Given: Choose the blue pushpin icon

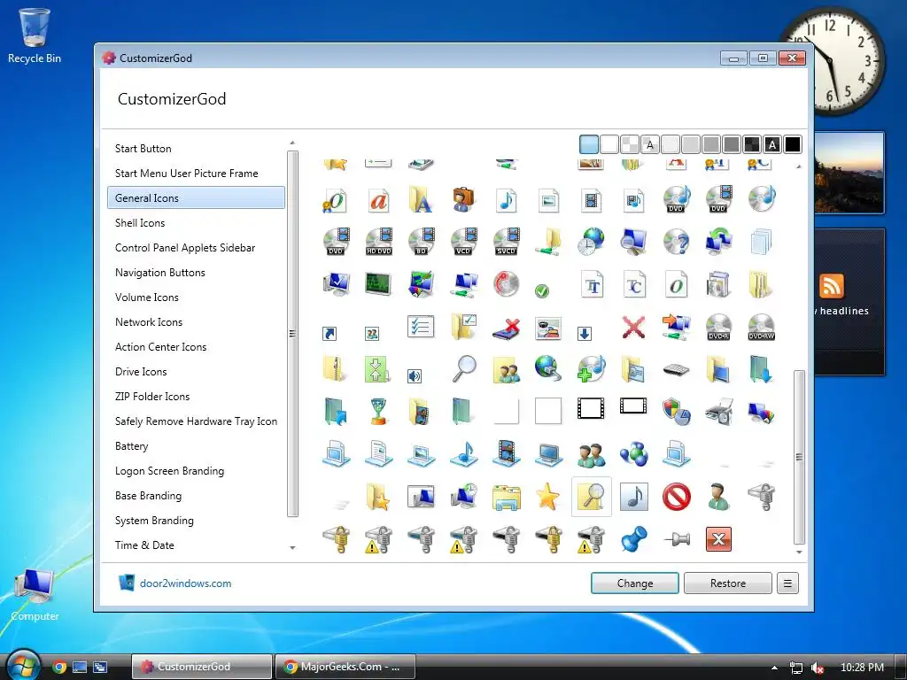Looking at the screenshot, I should pyautogui.click(x=634, y=539).
